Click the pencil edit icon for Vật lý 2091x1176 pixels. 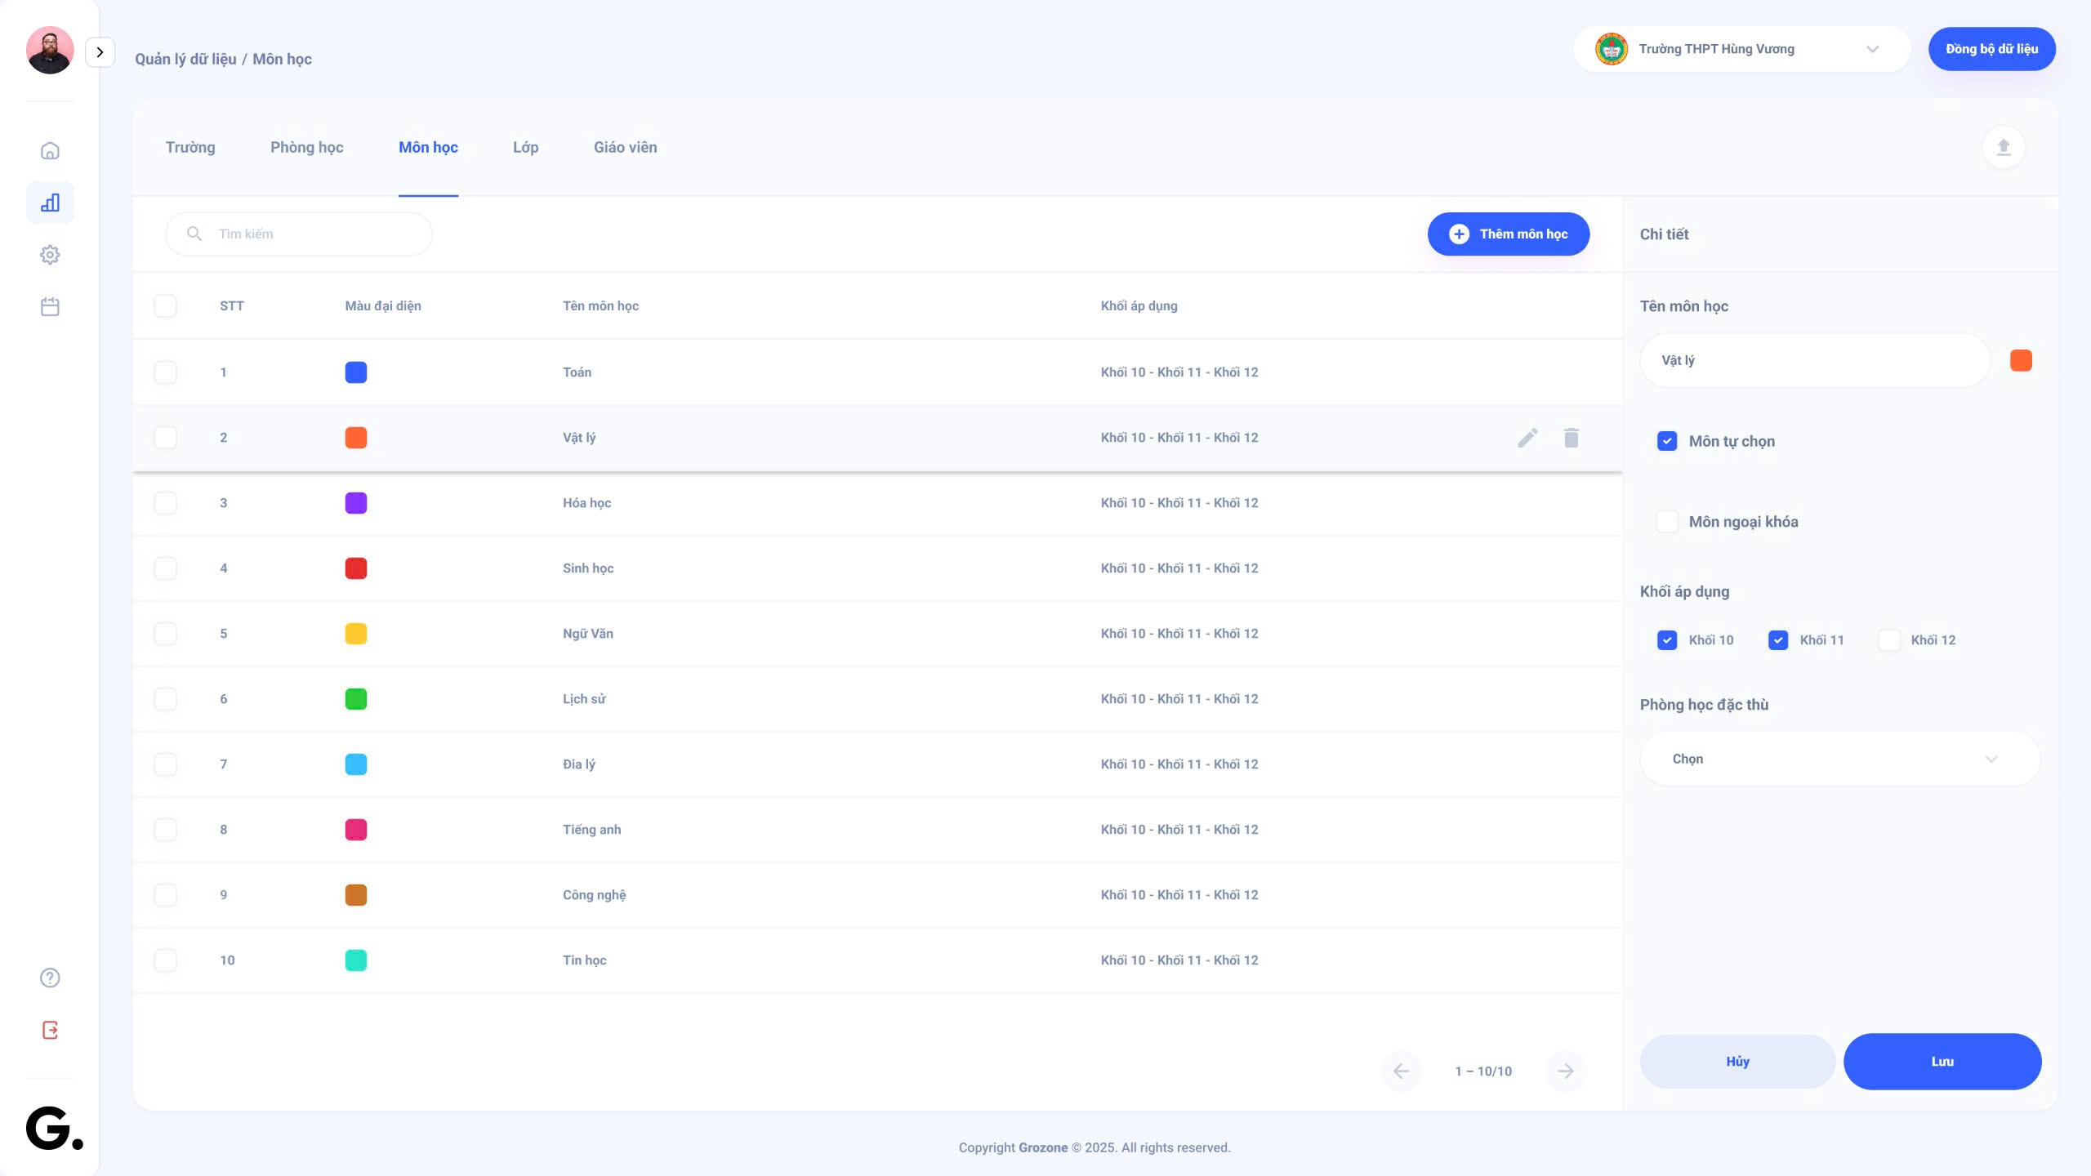coord(1527,438)
